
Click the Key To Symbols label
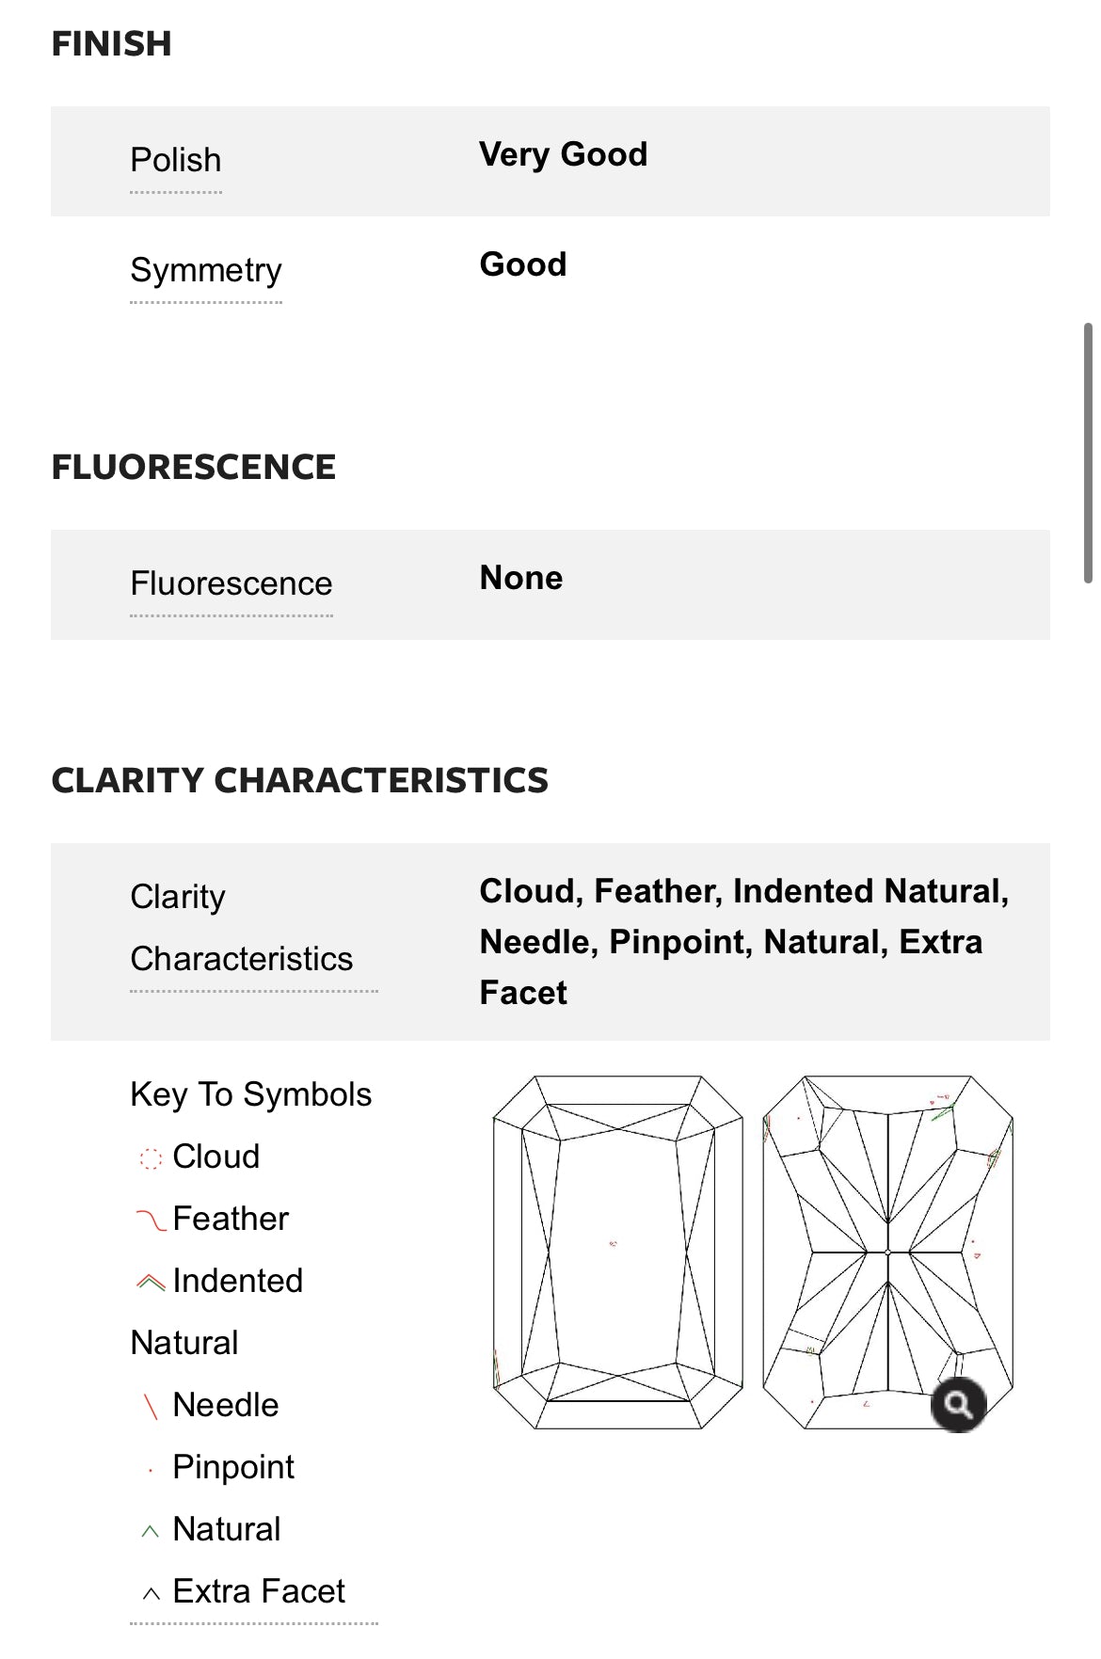pos(250,1094)
